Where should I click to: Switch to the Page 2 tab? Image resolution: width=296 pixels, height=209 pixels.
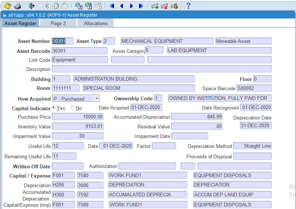tap(58, 23)
